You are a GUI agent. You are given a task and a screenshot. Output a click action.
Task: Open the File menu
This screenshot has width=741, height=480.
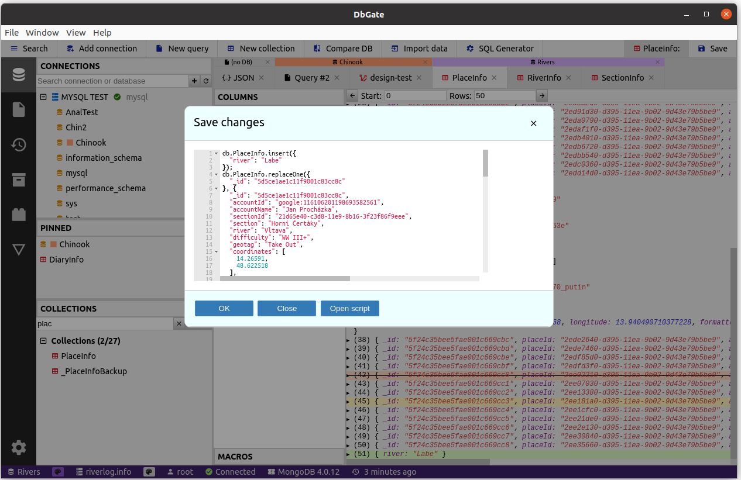click(12, 33)
